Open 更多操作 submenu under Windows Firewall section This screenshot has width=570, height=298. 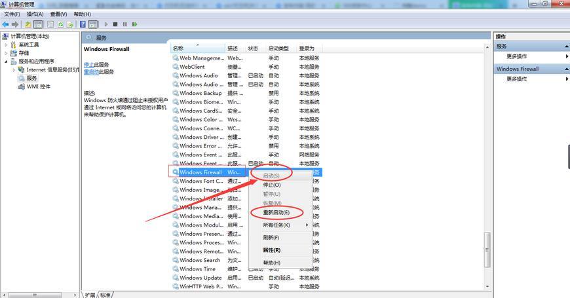[x=516, y=79]
